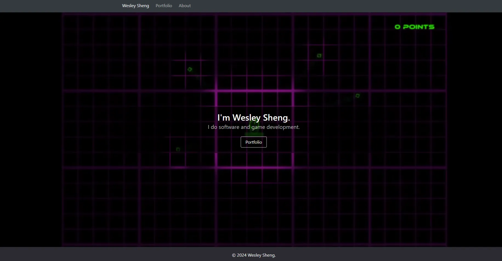Click the green food pellet near the top left
This screenshot has height=261, width=502.
click(189, 69)
